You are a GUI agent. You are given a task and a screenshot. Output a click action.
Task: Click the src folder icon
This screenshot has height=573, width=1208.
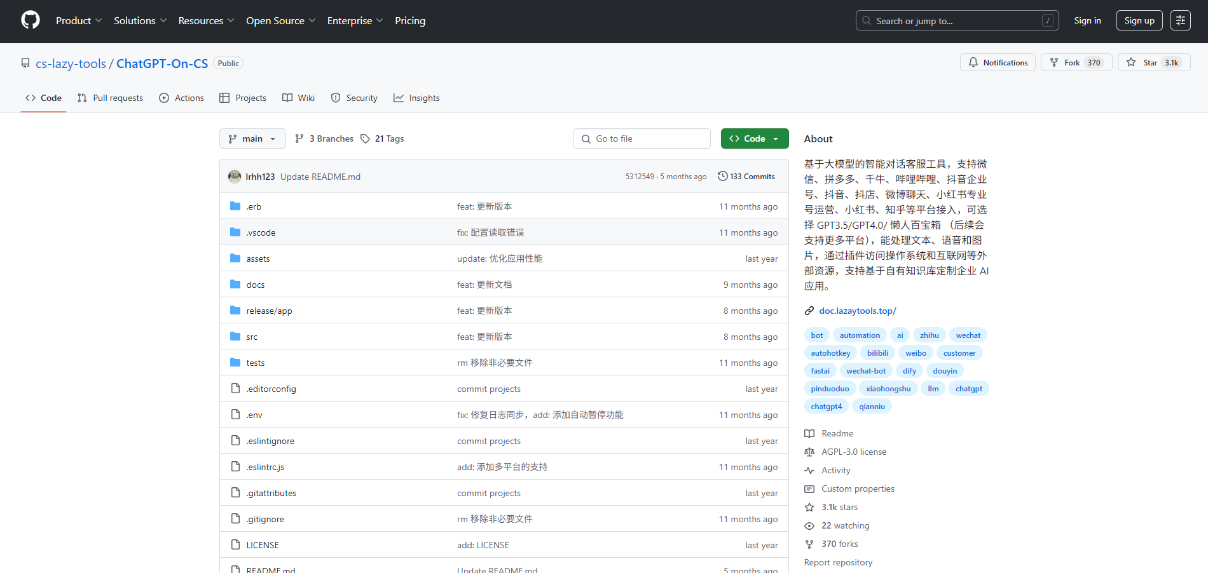[235, 336]
